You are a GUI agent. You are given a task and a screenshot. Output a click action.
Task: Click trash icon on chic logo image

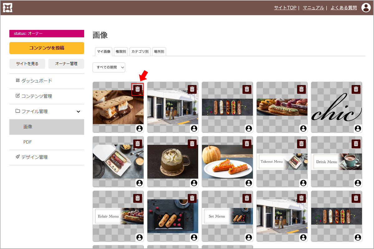pyautogui.click(x=356, y=89)
